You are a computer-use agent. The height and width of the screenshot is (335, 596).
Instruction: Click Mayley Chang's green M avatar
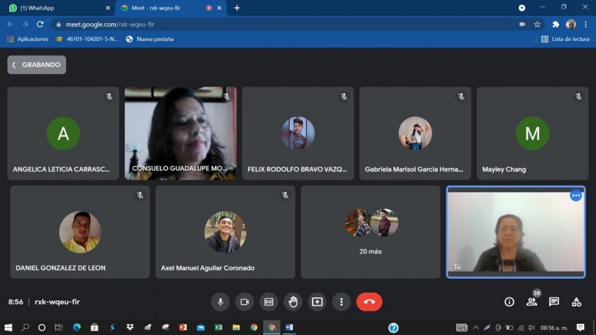(532, 133)
